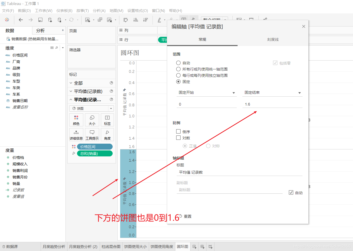This screenshot has height=251, width=353.
Task: Expand first 平均值(记录数) marks section
Action: pyautogui.click(x=71, y=91)
